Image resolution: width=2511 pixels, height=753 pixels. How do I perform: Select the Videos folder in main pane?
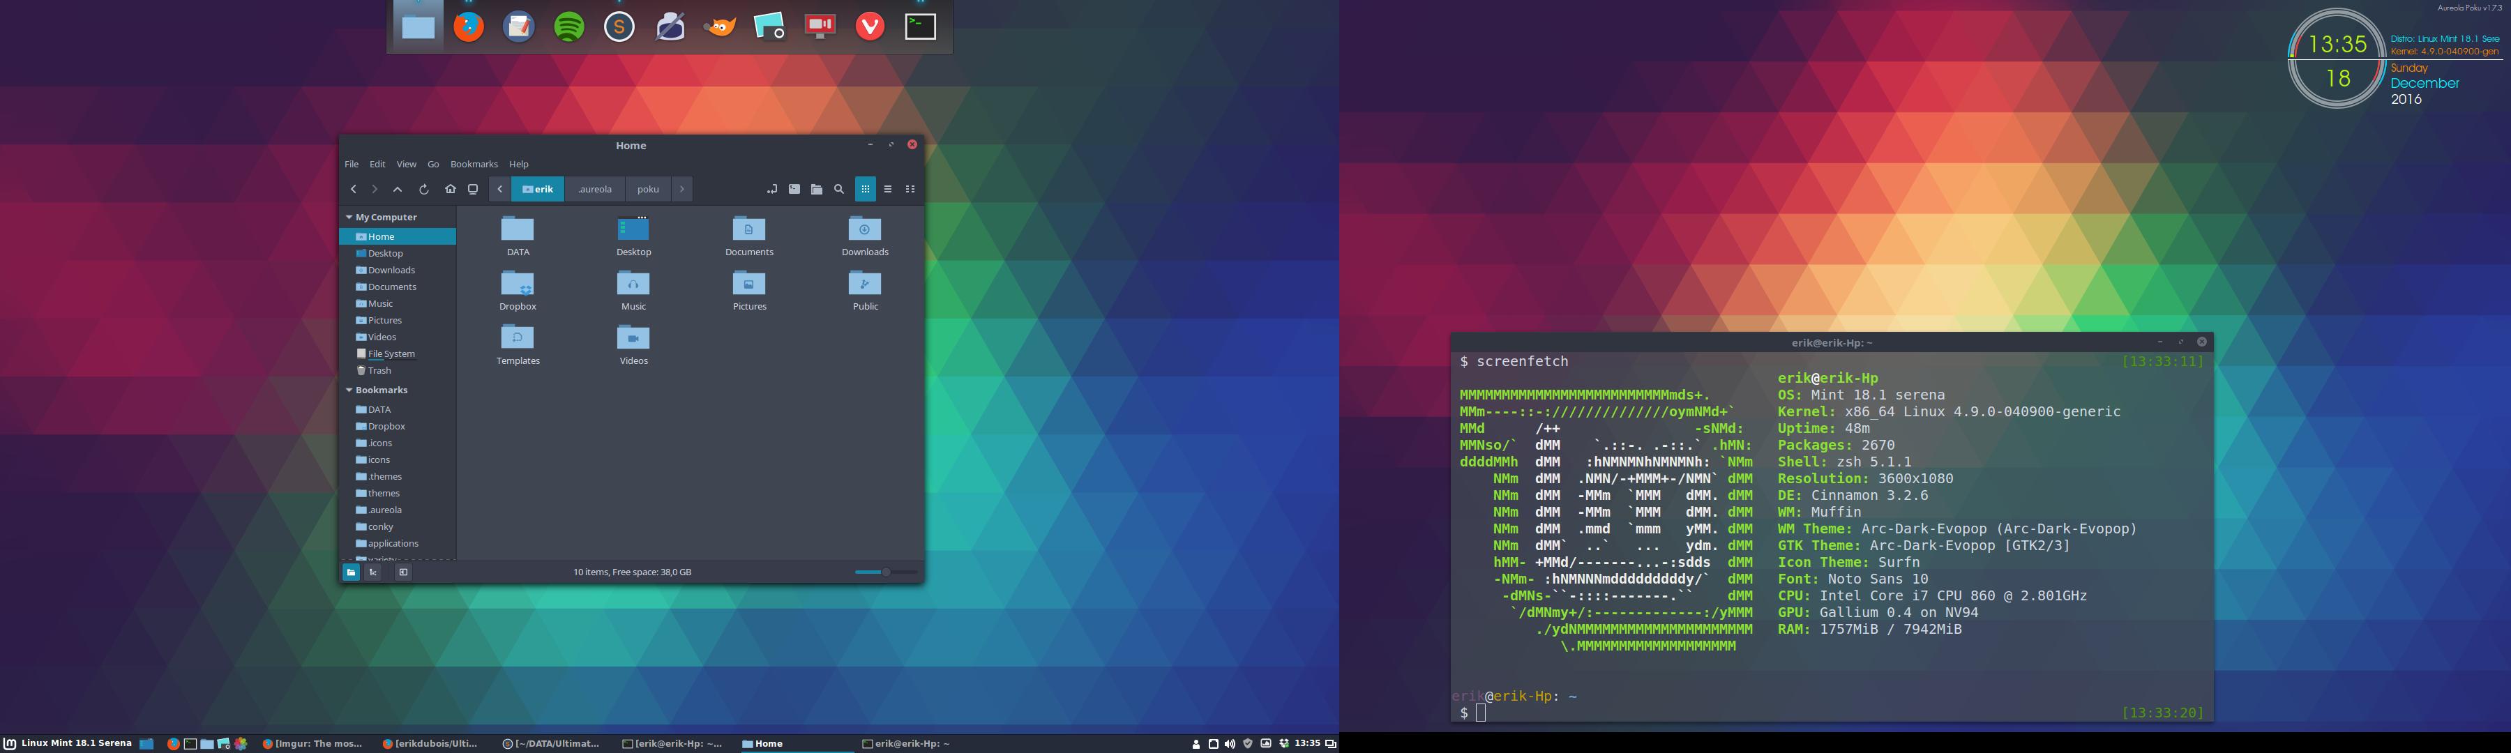tap(633, 345)
